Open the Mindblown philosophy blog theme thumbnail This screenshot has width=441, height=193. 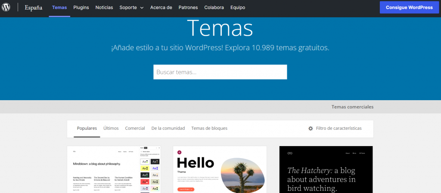[x=114, y=169]
